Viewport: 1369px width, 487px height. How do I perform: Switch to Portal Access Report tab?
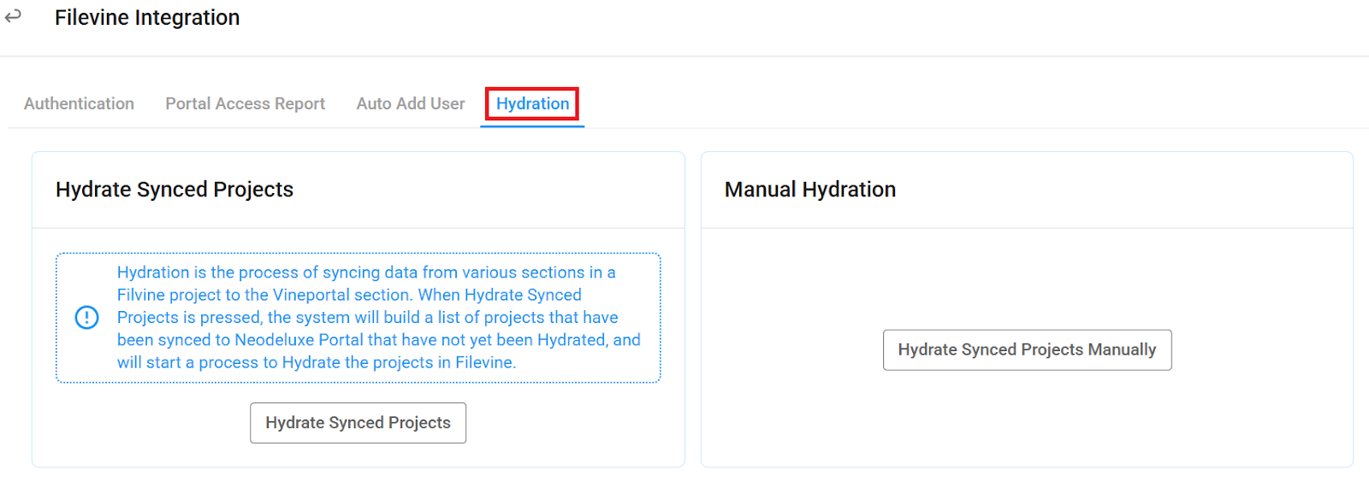pos(245,103)
